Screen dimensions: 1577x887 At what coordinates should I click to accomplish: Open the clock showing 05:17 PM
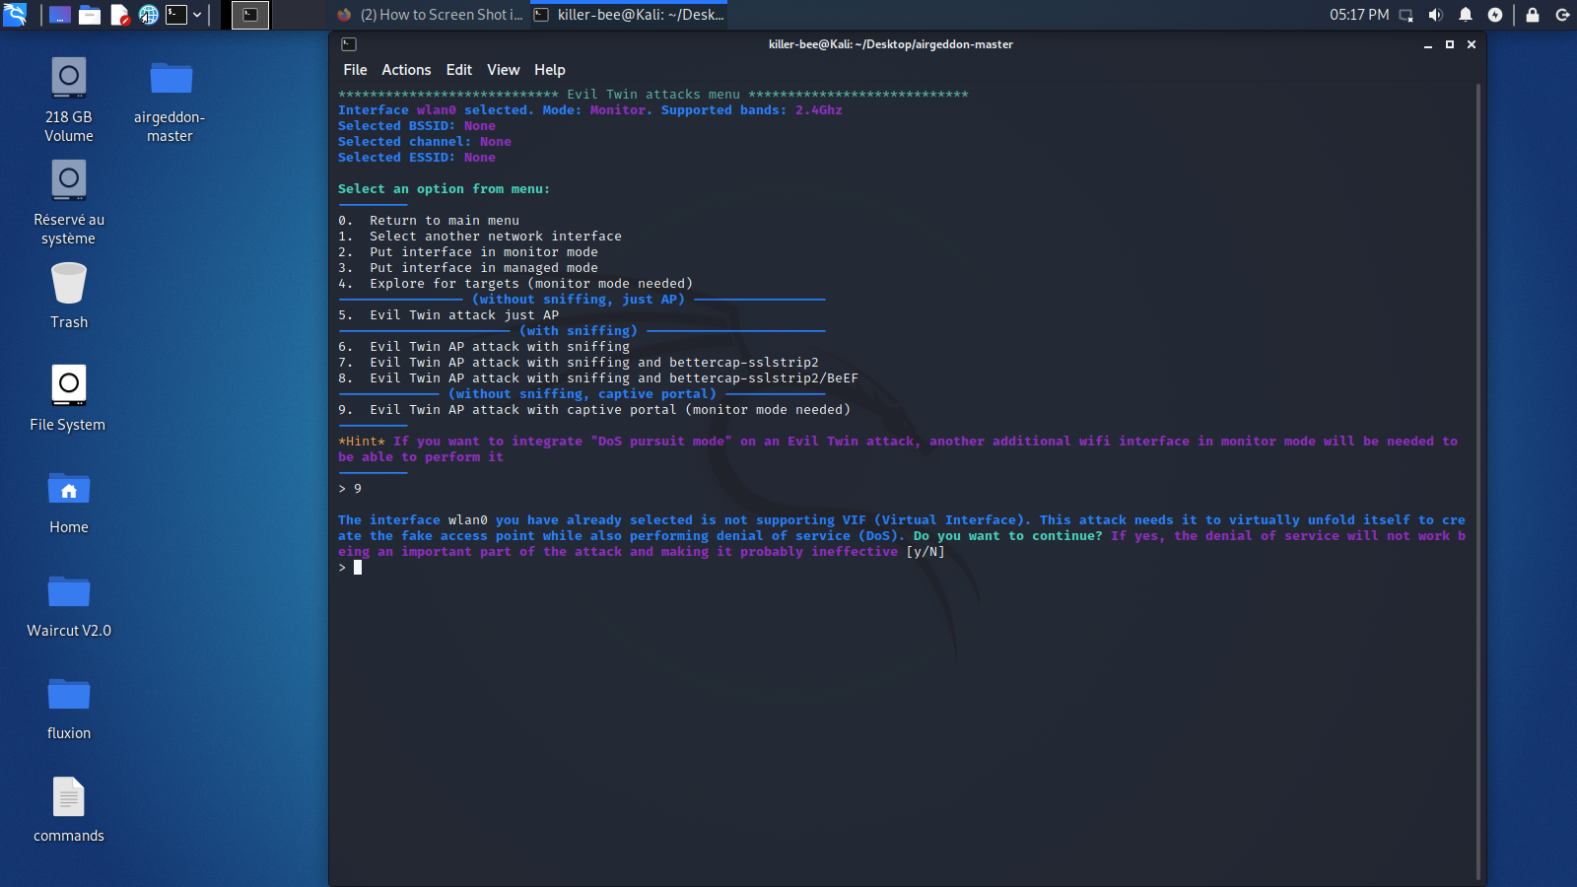pyautogui.click(x=1359, y=15)
